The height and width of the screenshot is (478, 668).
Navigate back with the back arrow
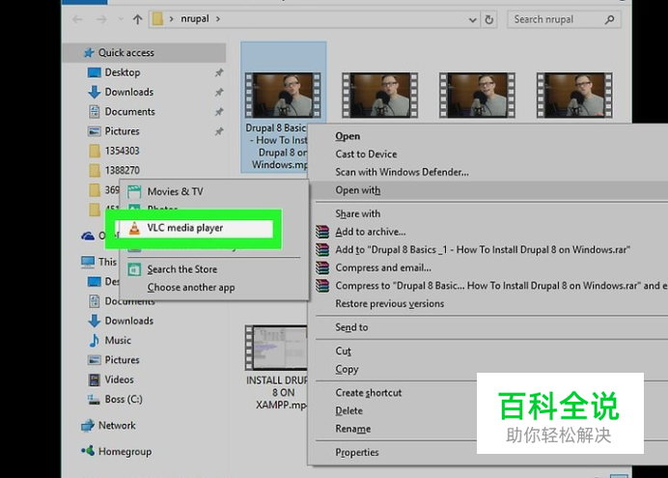click(77, 19)
